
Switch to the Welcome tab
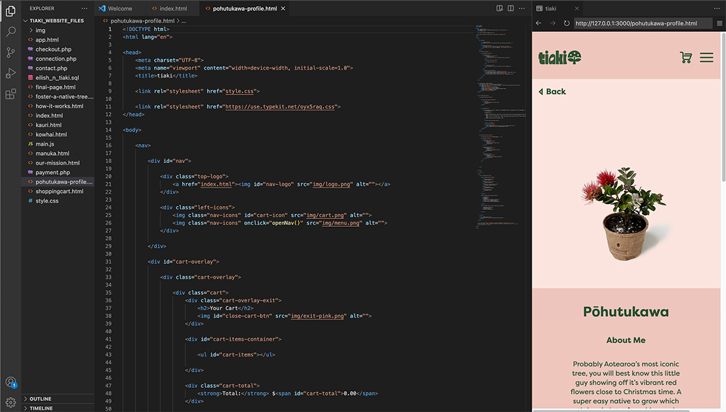click(119, 8)
